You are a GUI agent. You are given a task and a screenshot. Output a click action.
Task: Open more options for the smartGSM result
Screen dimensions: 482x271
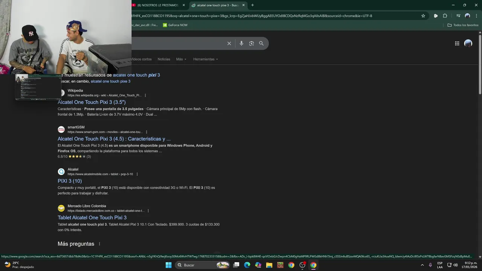click(x=146, y=132)
